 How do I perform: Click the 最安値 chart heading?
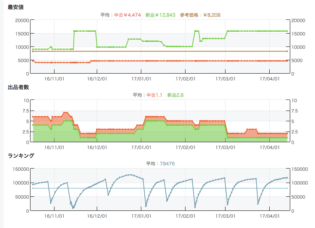(16, 7)
